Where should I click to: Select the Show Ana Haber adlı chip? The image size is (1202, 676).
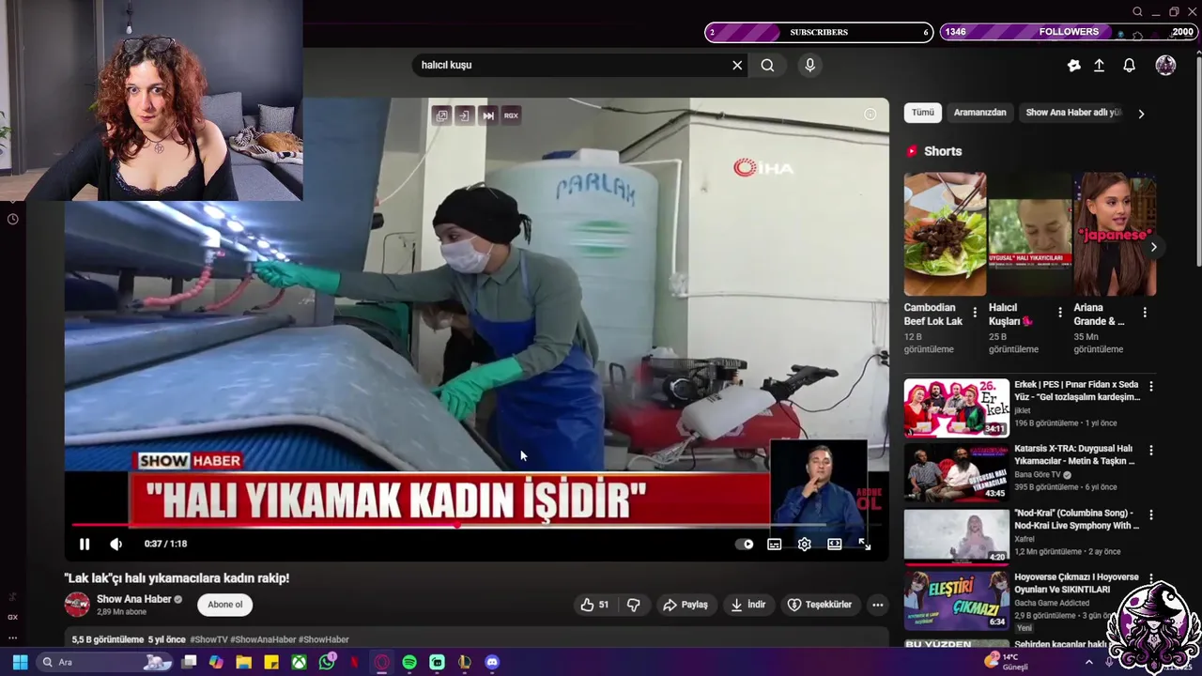click(x=1072, y=113)
